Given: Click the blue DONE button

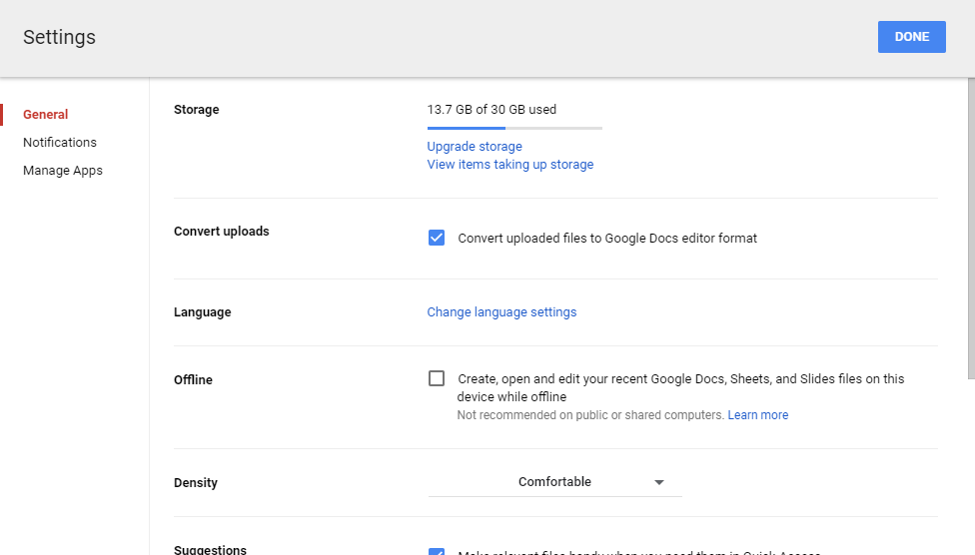Looking at the screenshot, I should coord(911,37).
